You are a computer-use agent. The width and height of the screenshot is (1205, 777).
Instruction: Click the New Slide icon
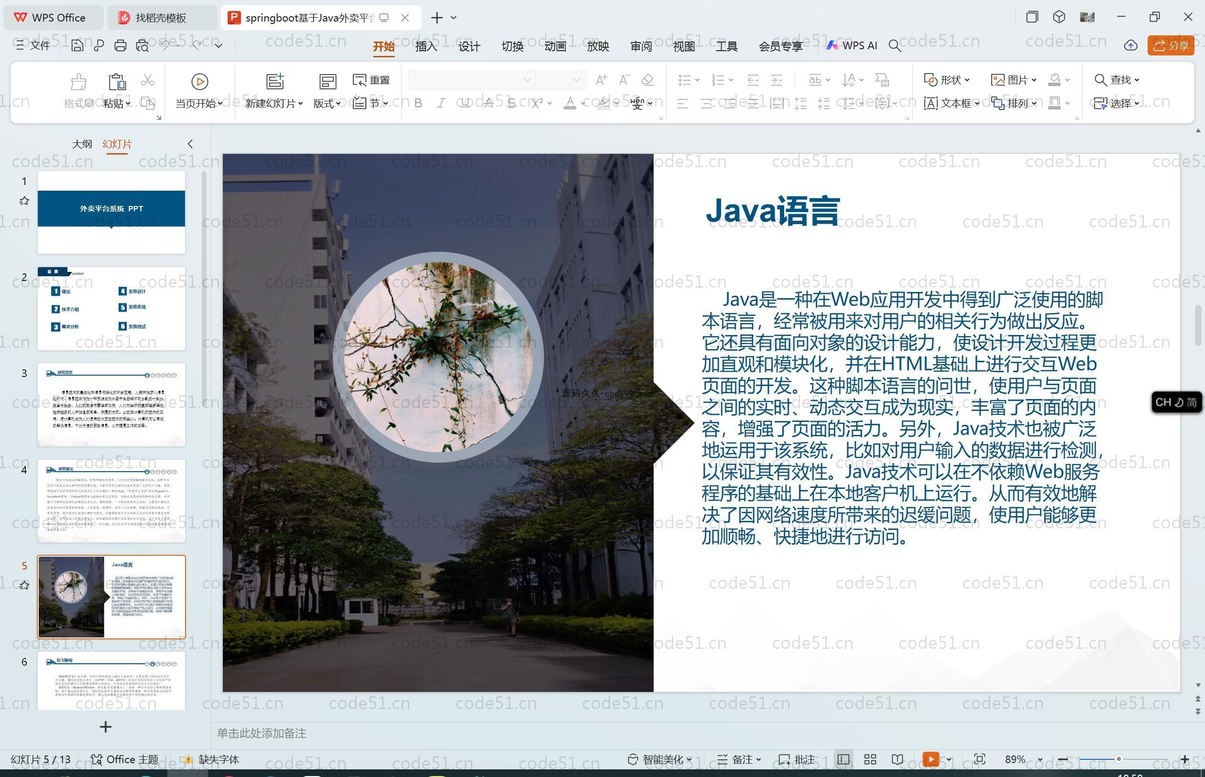click(x=275, y=81)
